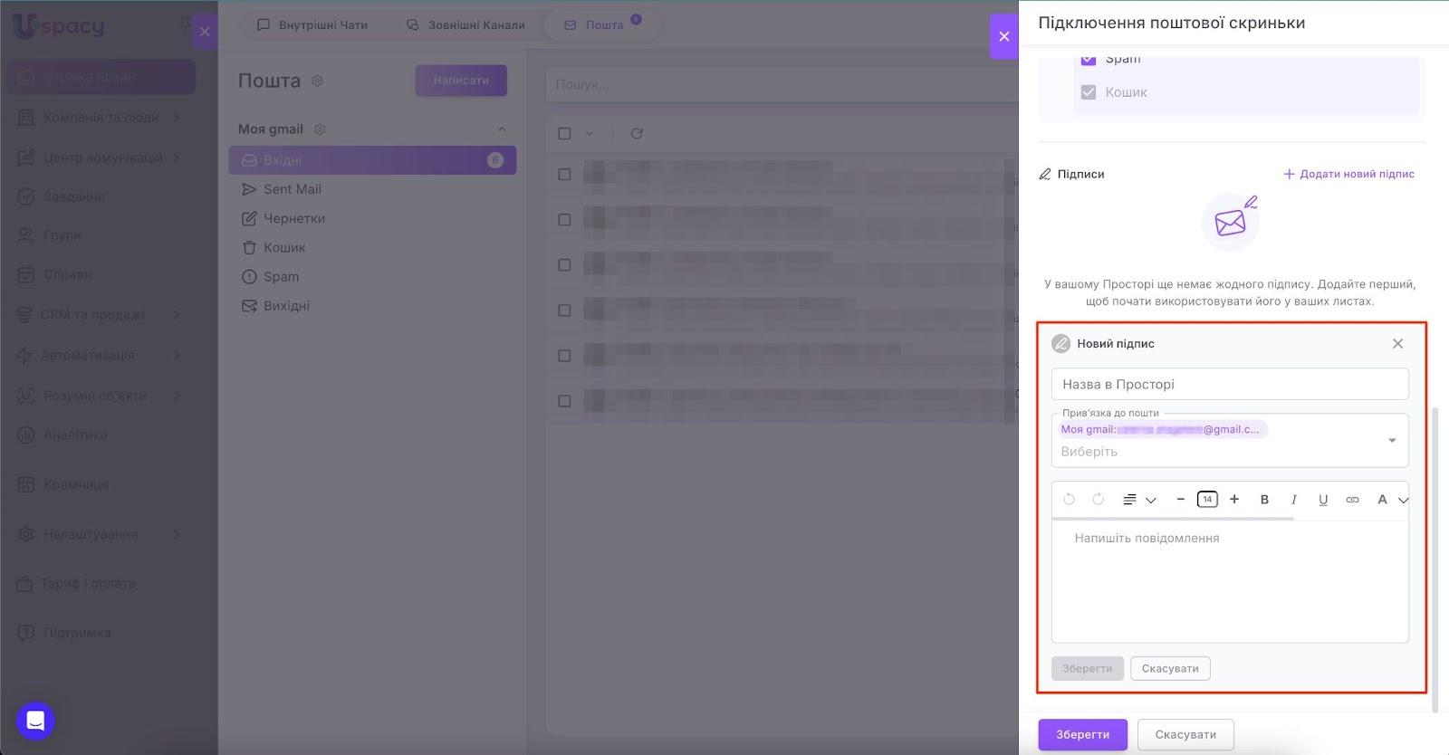Uncheck the Spam folder checkbox

point(1089,60)
